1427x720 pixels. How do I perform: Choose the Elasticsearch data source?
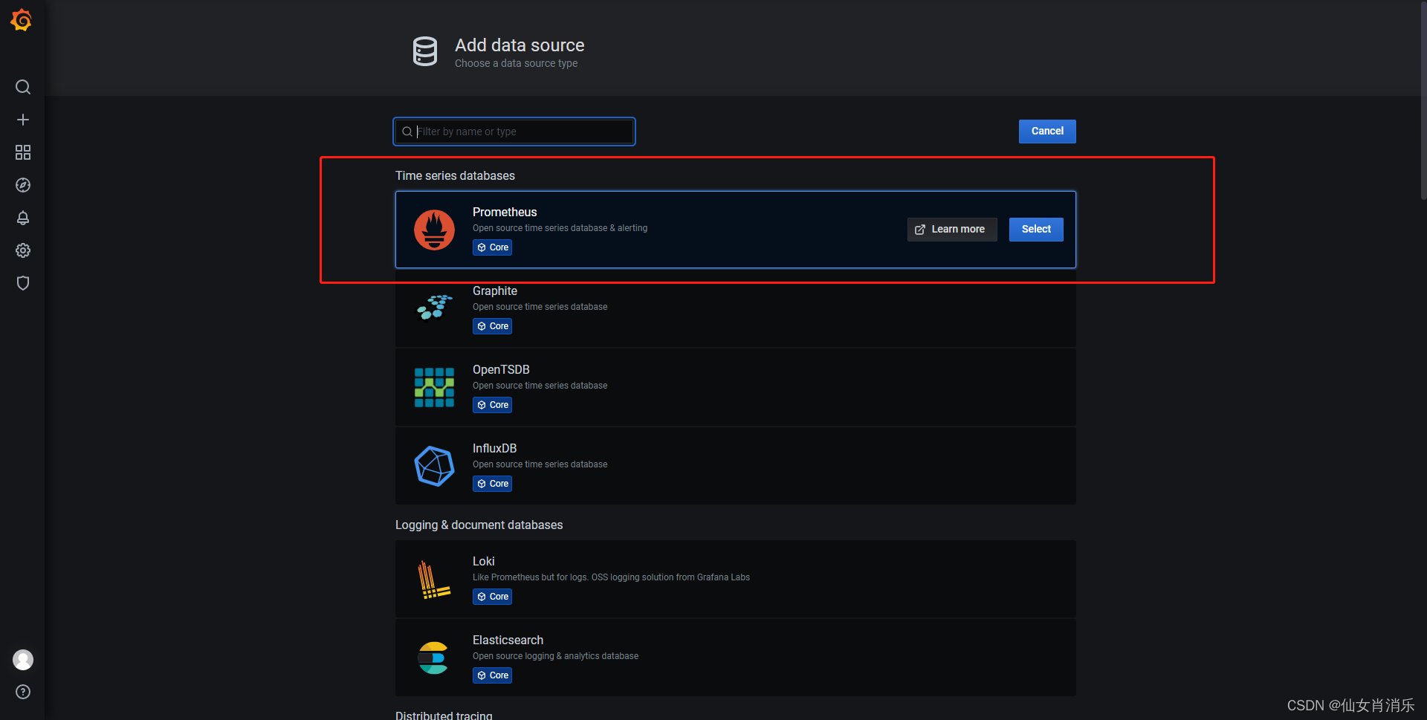736,658
